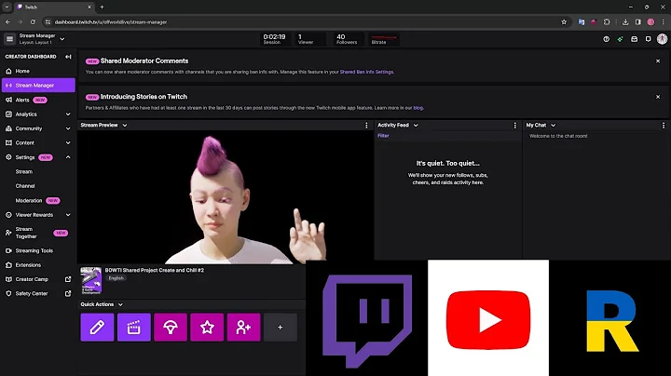Open the My Chat panel dropdown
The image size is (671, 376).
coord(553,126)
